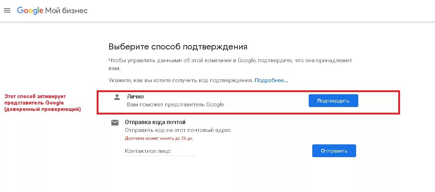The image size is (435, 192).
Task: Click the word Google in the description paragraph
Action: (246, 61)
